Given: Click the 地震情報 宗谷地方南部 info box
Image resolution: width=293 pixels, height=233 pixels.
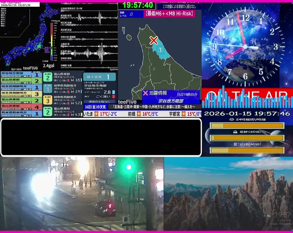Looking at the screenshot, I should click(x=171, y=97).
